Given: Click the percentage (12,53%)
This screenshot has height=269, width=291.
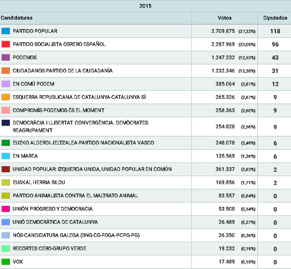Looking at the screenshot, I should click(x=247, y=58).
